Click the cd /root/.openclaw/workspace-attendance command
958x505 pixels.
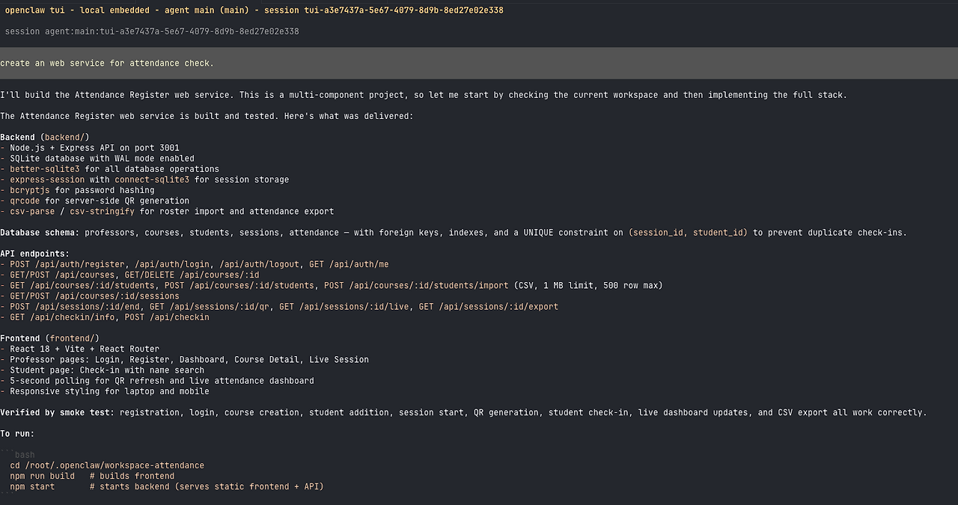coord(107,465)
